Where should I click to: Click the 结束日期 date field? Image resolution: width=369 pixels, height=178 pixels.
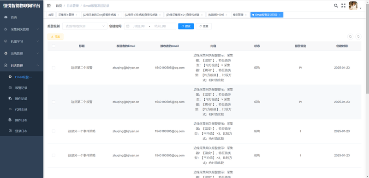coord(161,26)
